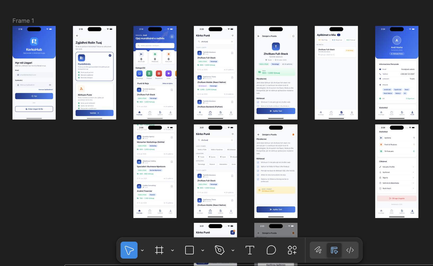Click the password eye icon on login screen
This screenshot has height=266, width=433.
point(50,85)
